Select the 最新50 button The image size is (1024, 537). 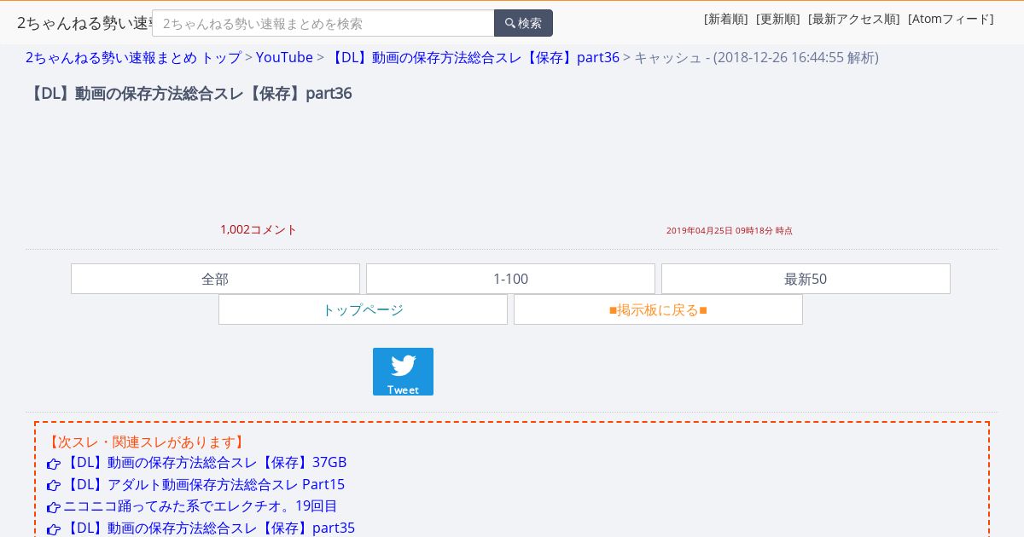806,279
